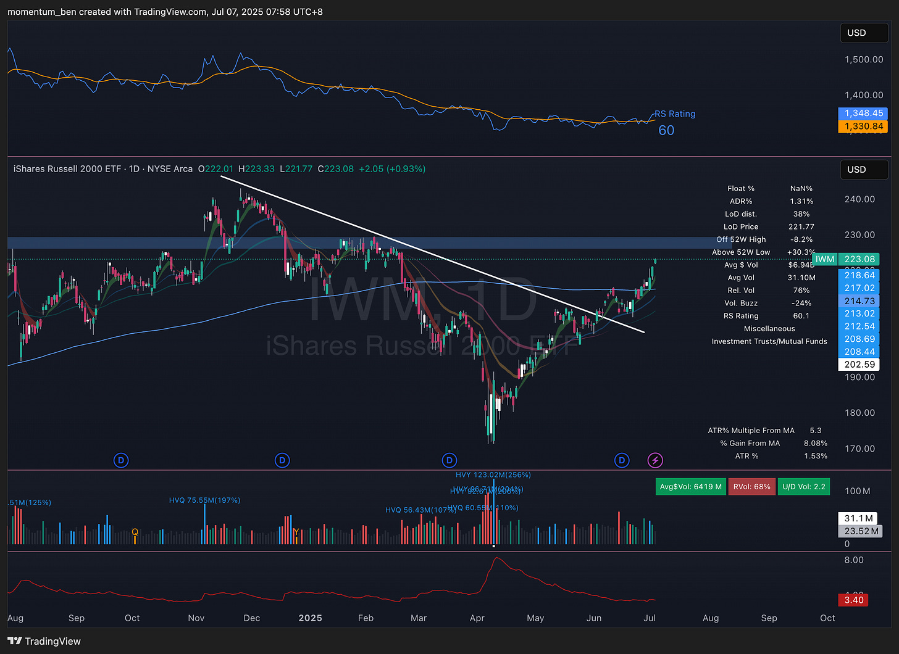Screen dimensions: 899x654
Task: Click the 214.73 moving average price label
Action: click(860, 301)
